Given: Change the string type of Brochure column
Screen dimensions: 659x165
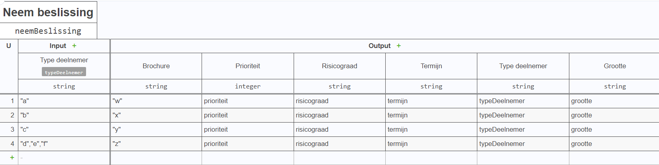Looking at the screenshot, I should point(156,86).
